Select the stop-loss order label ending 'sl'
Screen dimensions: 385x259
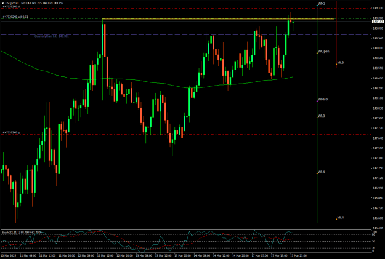tap(11, 7)
